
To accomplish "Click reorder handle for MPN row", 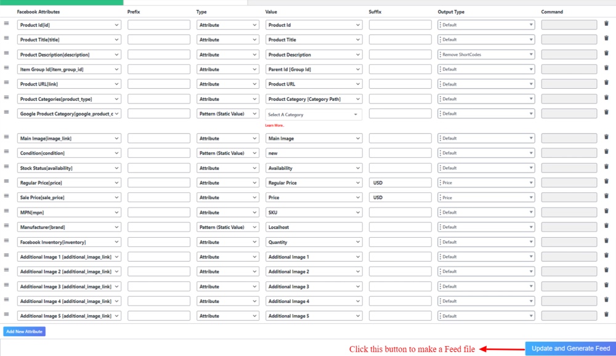I will 6,211.
